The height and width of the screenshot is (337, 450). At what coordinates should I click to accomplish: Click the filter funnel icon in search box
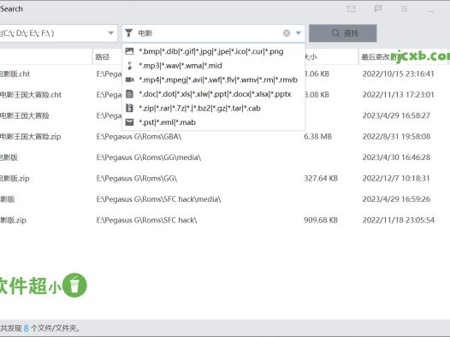129,33
